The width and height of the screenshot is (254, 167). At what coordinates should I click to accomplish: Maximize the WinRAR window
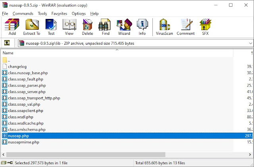coord(231,5)
